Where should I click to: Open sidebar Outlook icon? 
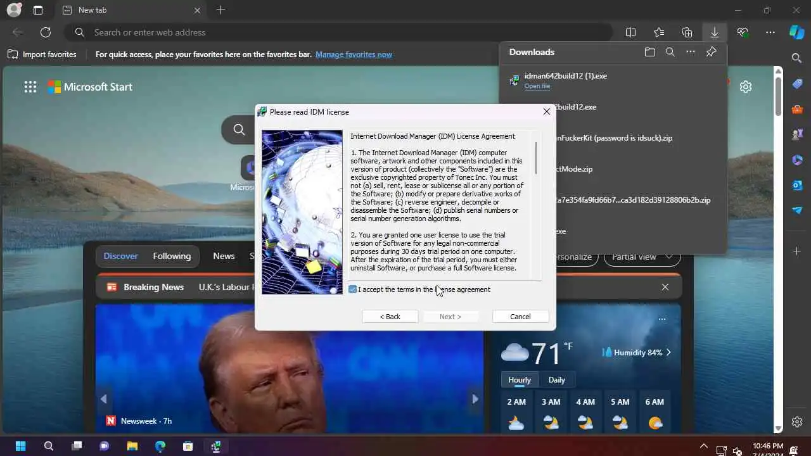(x=797, y=185)
